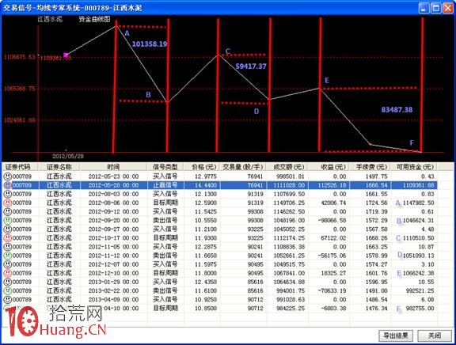Viewport: 456px width, 345px height.
Task: Click fee cell 1476.34
Action: point(377,309)
